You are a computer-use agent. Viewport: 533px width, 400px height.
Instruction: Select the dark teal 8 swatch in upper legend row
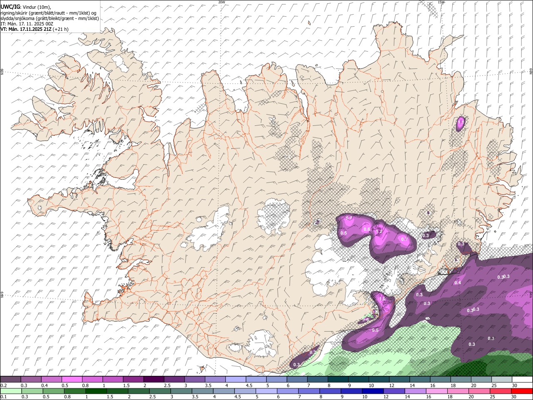point(338,380)
